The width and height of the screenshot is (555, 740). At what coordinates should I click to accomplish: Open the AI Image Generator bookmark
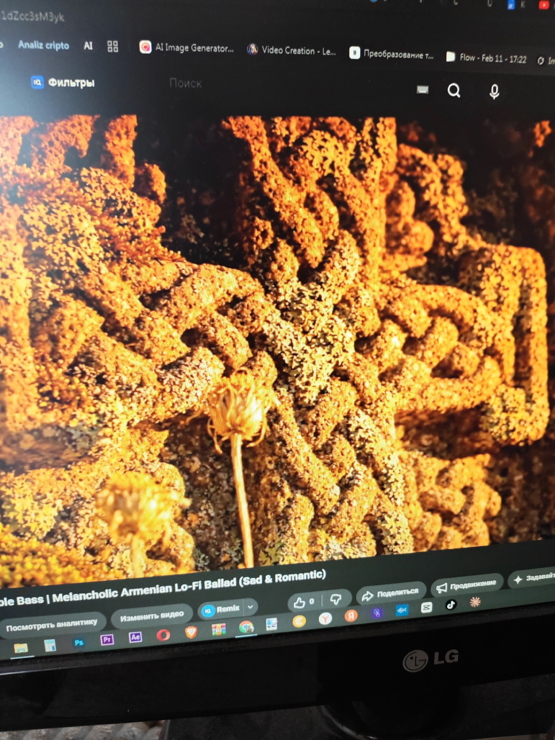coord(186,48)
